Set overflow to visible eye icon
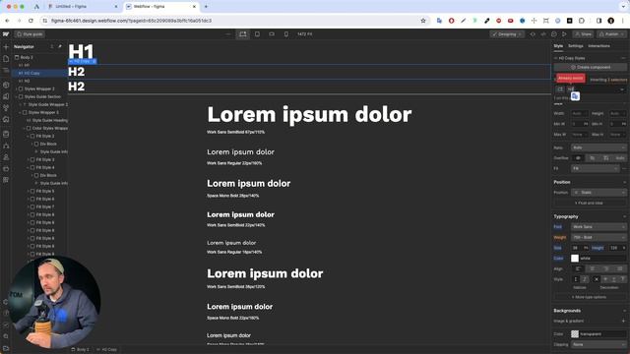 tap(578, 158)
